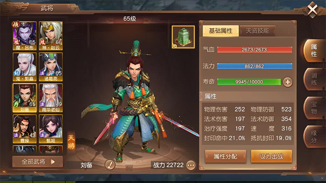Select the 魔·吕布 hero portrait

tap(24, 36)
